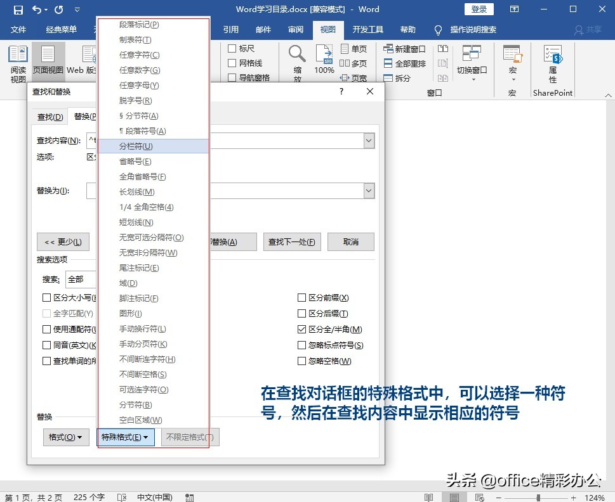Viewport: 615px width, 502px height.
Task: Enable the 网格线 checkbox
Action: tap(232, 63)
